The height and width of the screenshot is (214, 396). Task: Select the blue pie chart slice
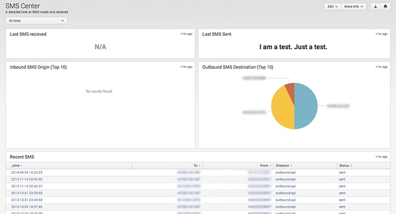[306, 106]
